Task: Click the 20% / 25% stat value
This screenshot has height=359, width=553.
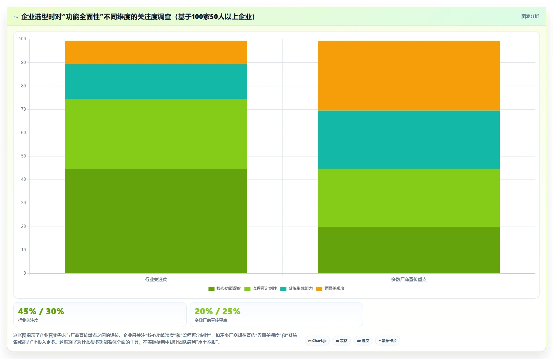Action: (217, 311)
